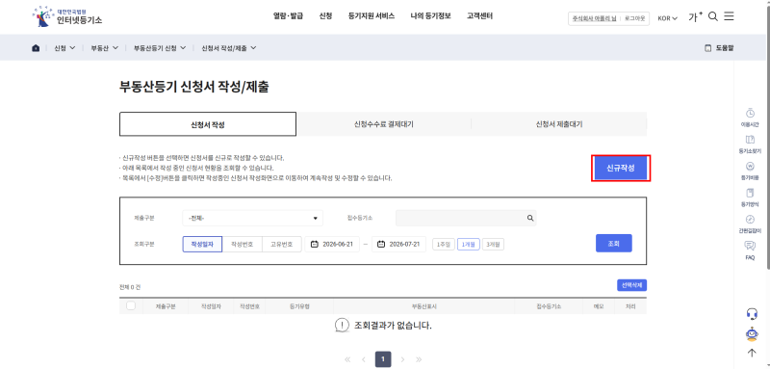Open the 등기지원 서비스 top menu

tap(372, 16)
